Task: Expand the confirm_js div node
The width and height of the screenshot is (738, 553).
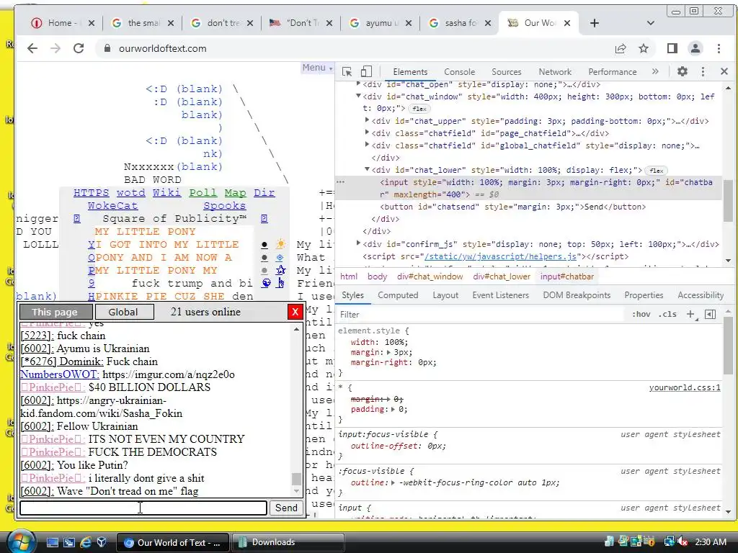Action: point(358,243)
